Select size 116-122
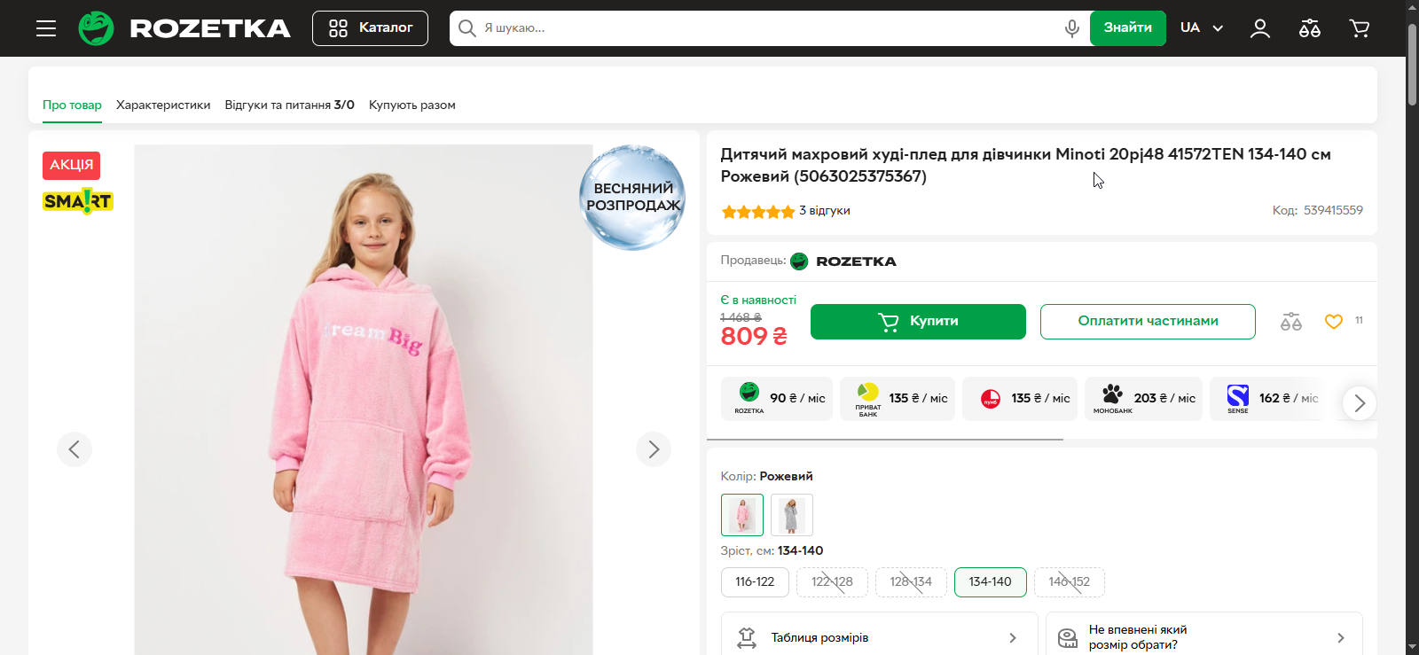Image resolution: width=1419 pixels, height=655 pixels. (x=755, y=582)
